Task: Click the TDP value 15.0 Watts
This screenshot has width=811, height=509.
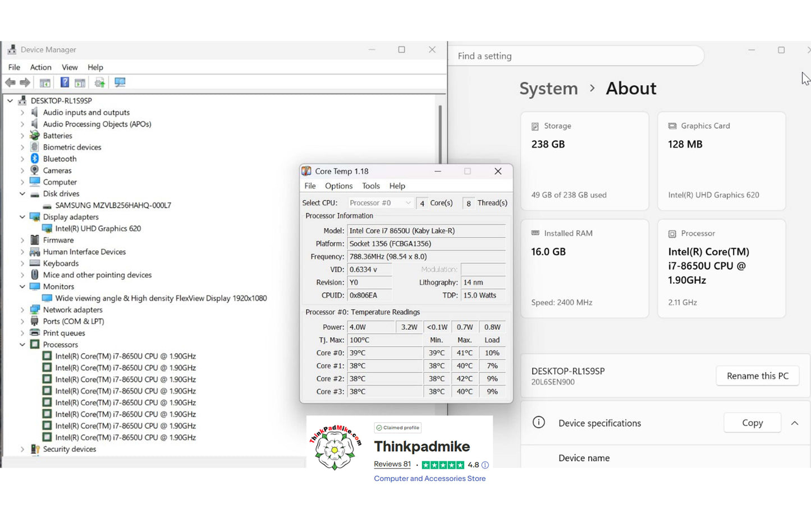Action: [483, 295]
